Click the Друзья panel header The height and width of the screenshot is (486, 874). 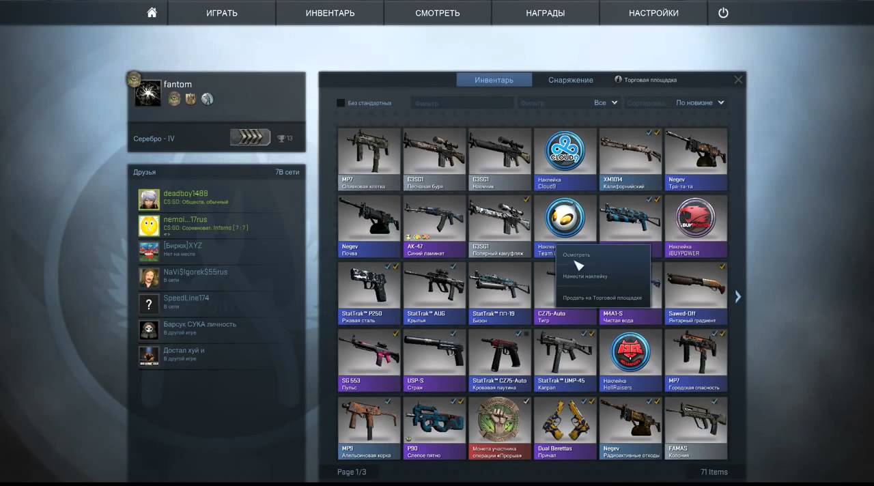pos(216,173)
